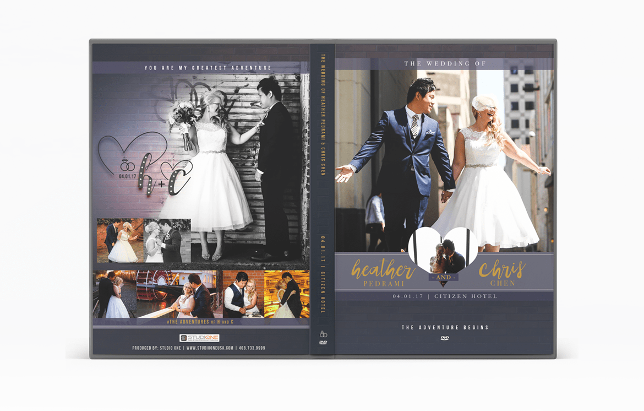The width and height of the screenshot is (644, 411).
Task: Click the spine title with couple's names
Action: (323, 115)
